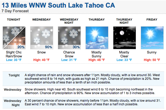Click the Wednesday snow icon showing 90%
The width and height of the screenshot is (166, 110).
(x=42, y=38)
